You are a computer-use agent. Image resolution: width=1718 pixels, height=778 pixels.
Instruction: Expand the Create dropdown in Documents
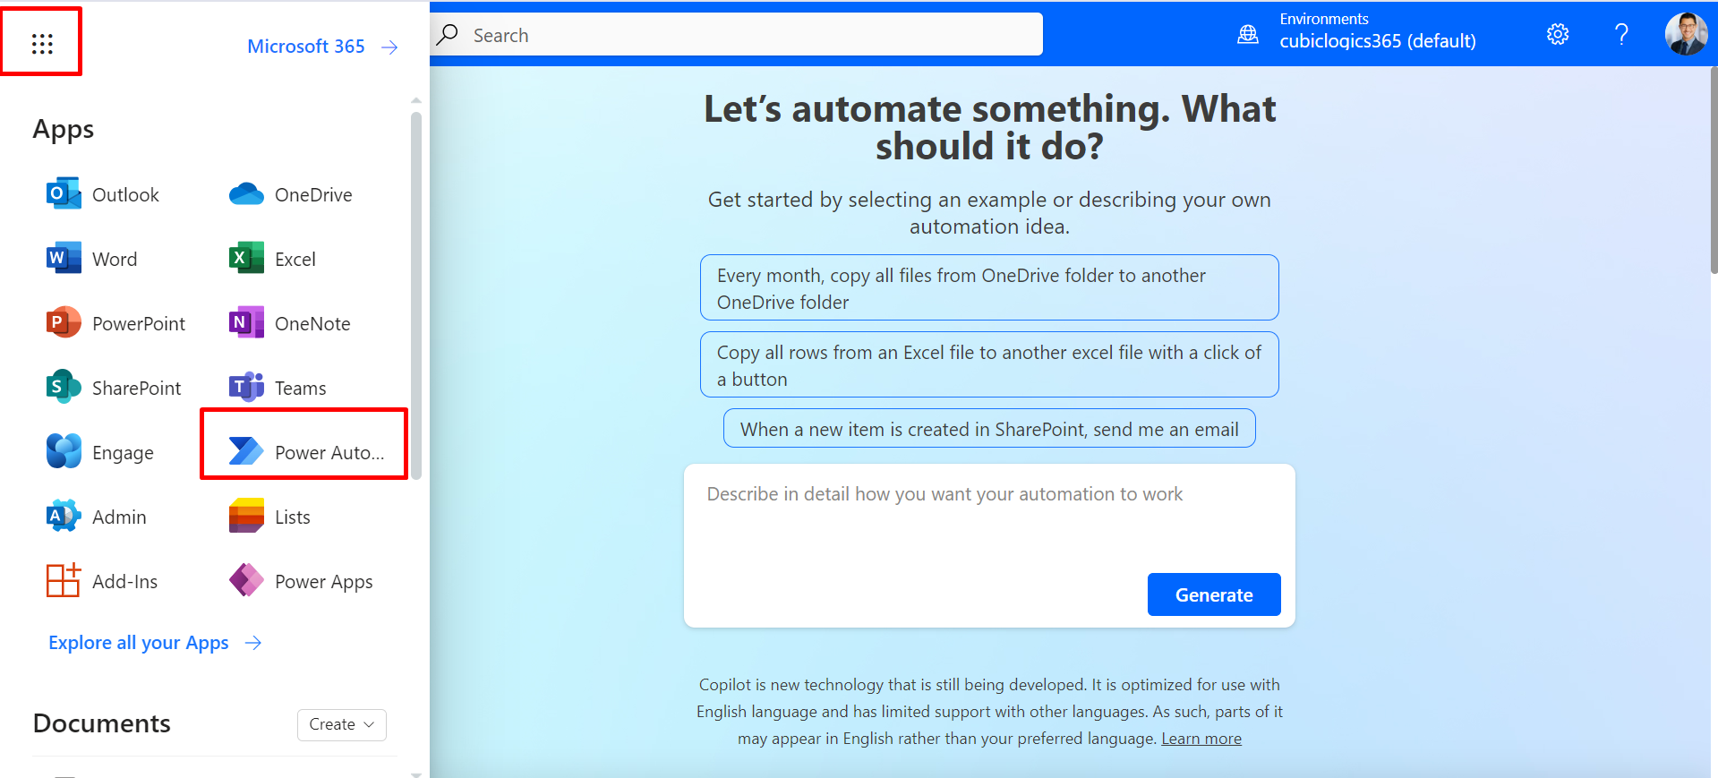pos(342,724)
